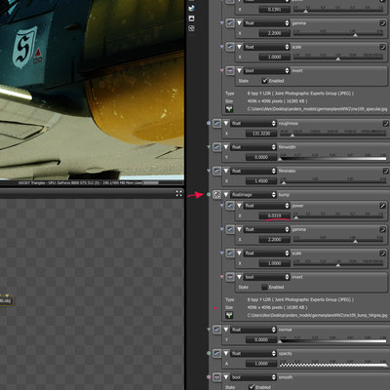Open the floatimage type dropdown for bump
Screen dimensions: 390x390
(253, 195)
